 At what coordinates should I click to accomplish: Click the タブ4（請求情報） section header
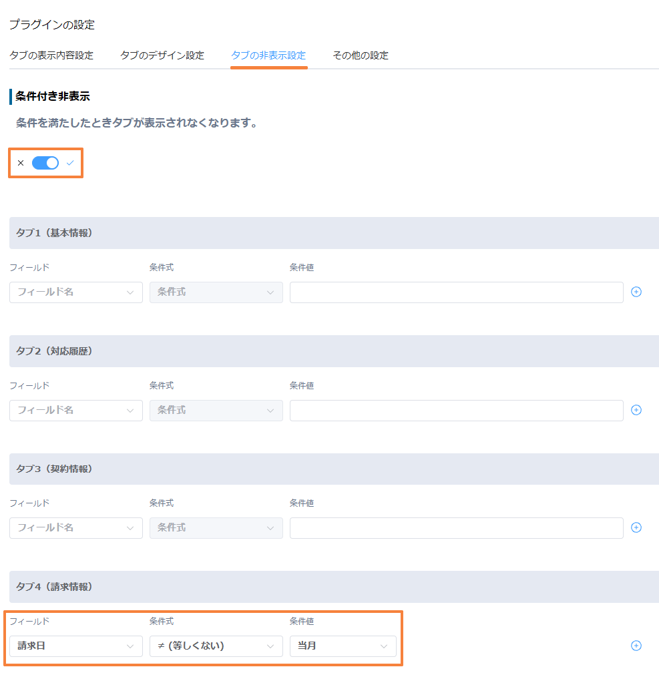(x=334, y=587)
